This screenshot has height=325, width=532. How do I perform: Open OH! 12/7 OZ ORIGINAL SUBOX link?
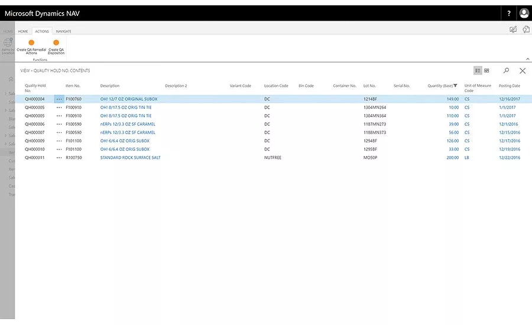[x=129, y=99]
